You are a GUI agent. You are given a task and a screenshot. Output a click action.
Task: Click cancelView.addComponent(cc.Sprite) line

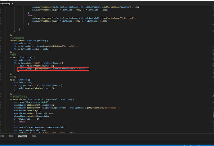pyautogui.click(x=34, y=105)
